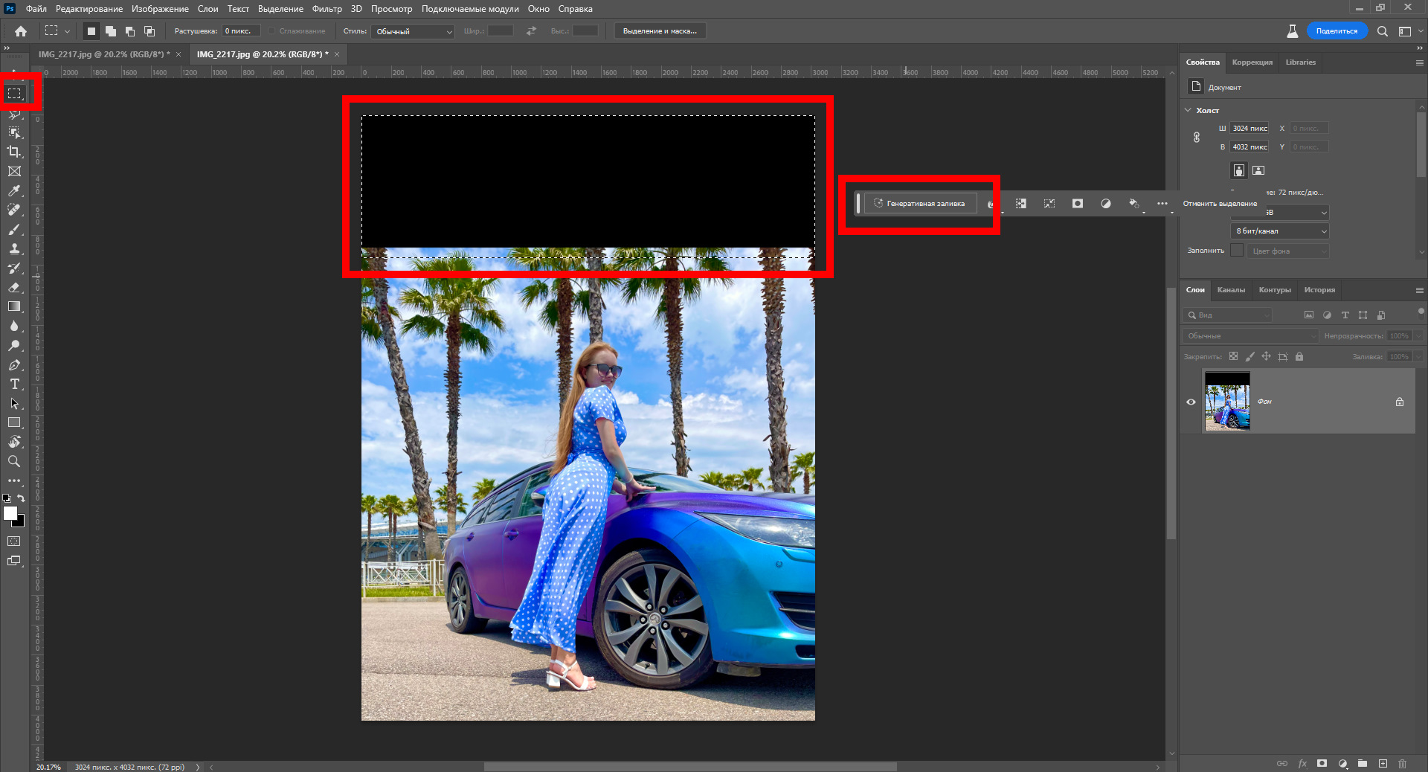Hide the Фон layer with eye icon
Image resolution: width=1428 pixels, height=772 pixels.
tap(1191, 402)
